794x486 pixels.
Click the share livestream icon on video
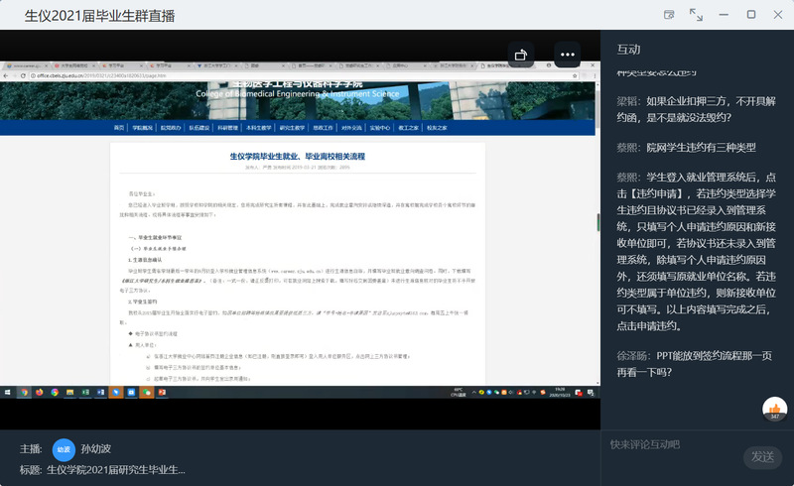click(x=522, y=55)
